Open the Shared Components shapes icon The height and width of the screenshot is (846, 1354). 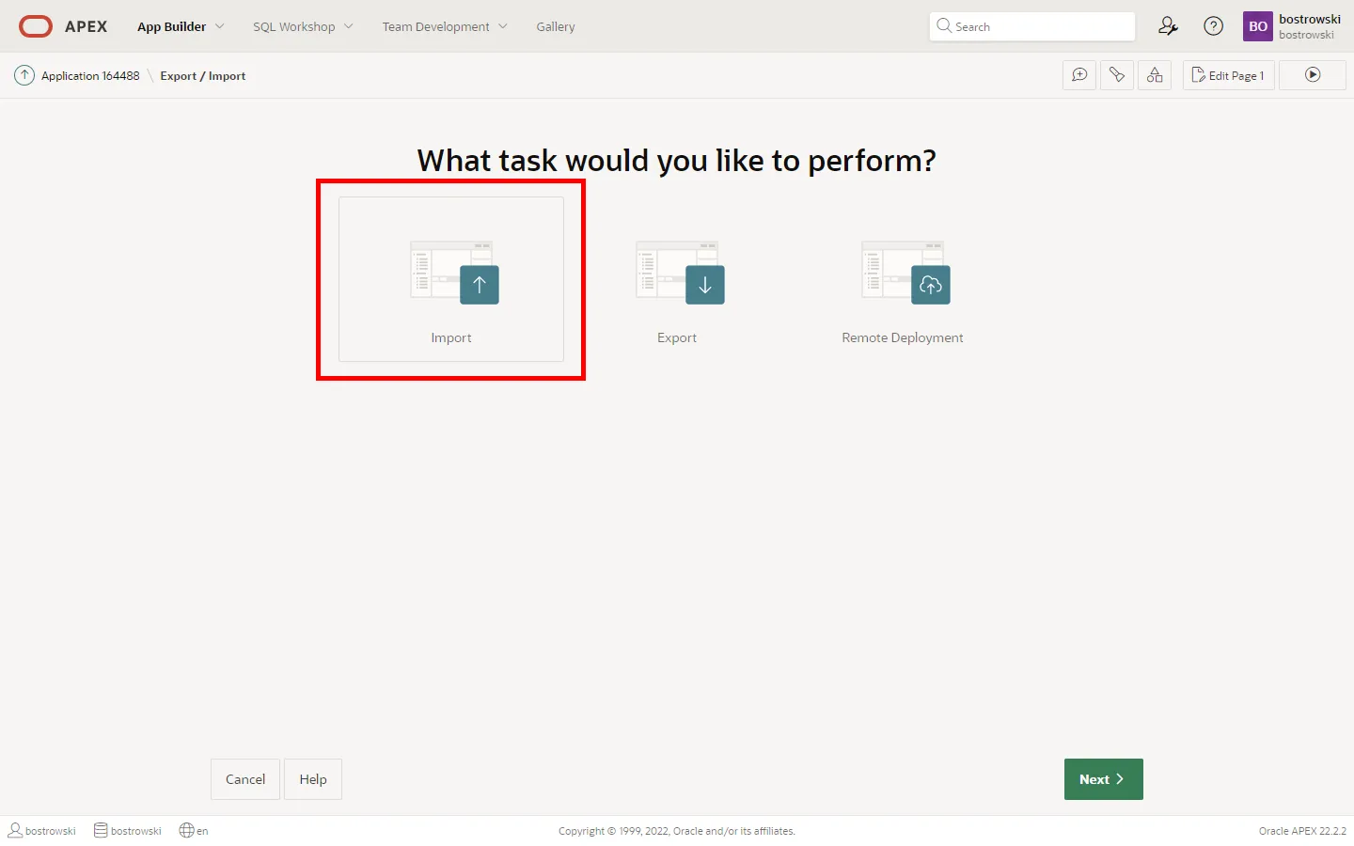click(x=1155, y=75)
